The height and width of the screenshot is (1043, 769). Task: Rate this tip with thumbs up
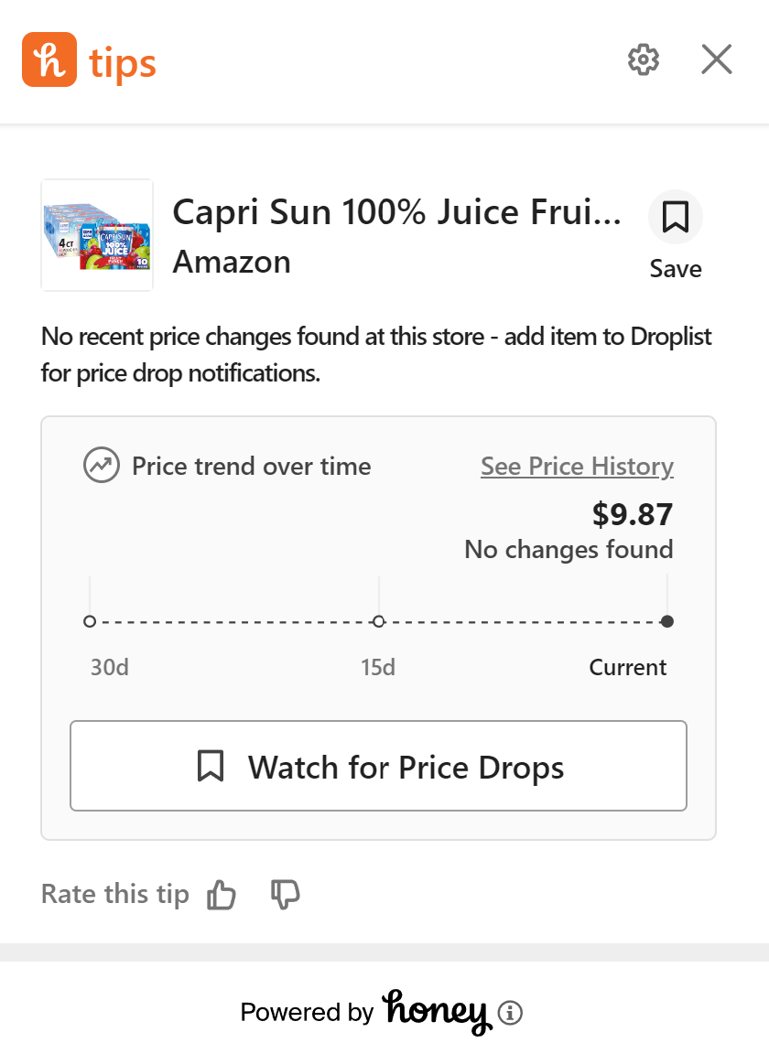pos(222,894)
